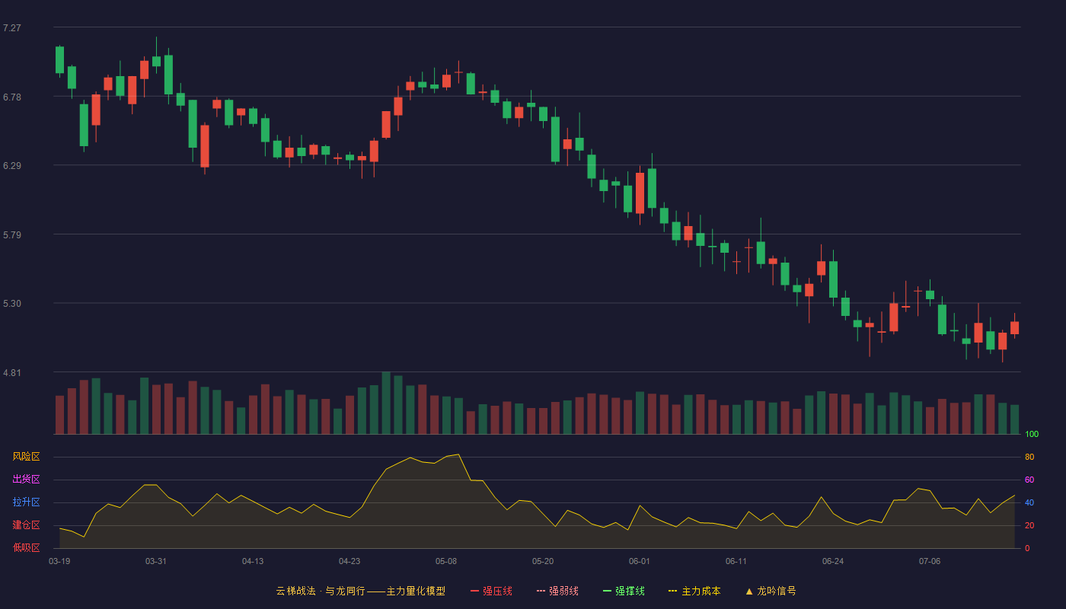Click the 06-24 date axis marker
Viewport: 1066px width, 609px height.
(833, 561)
